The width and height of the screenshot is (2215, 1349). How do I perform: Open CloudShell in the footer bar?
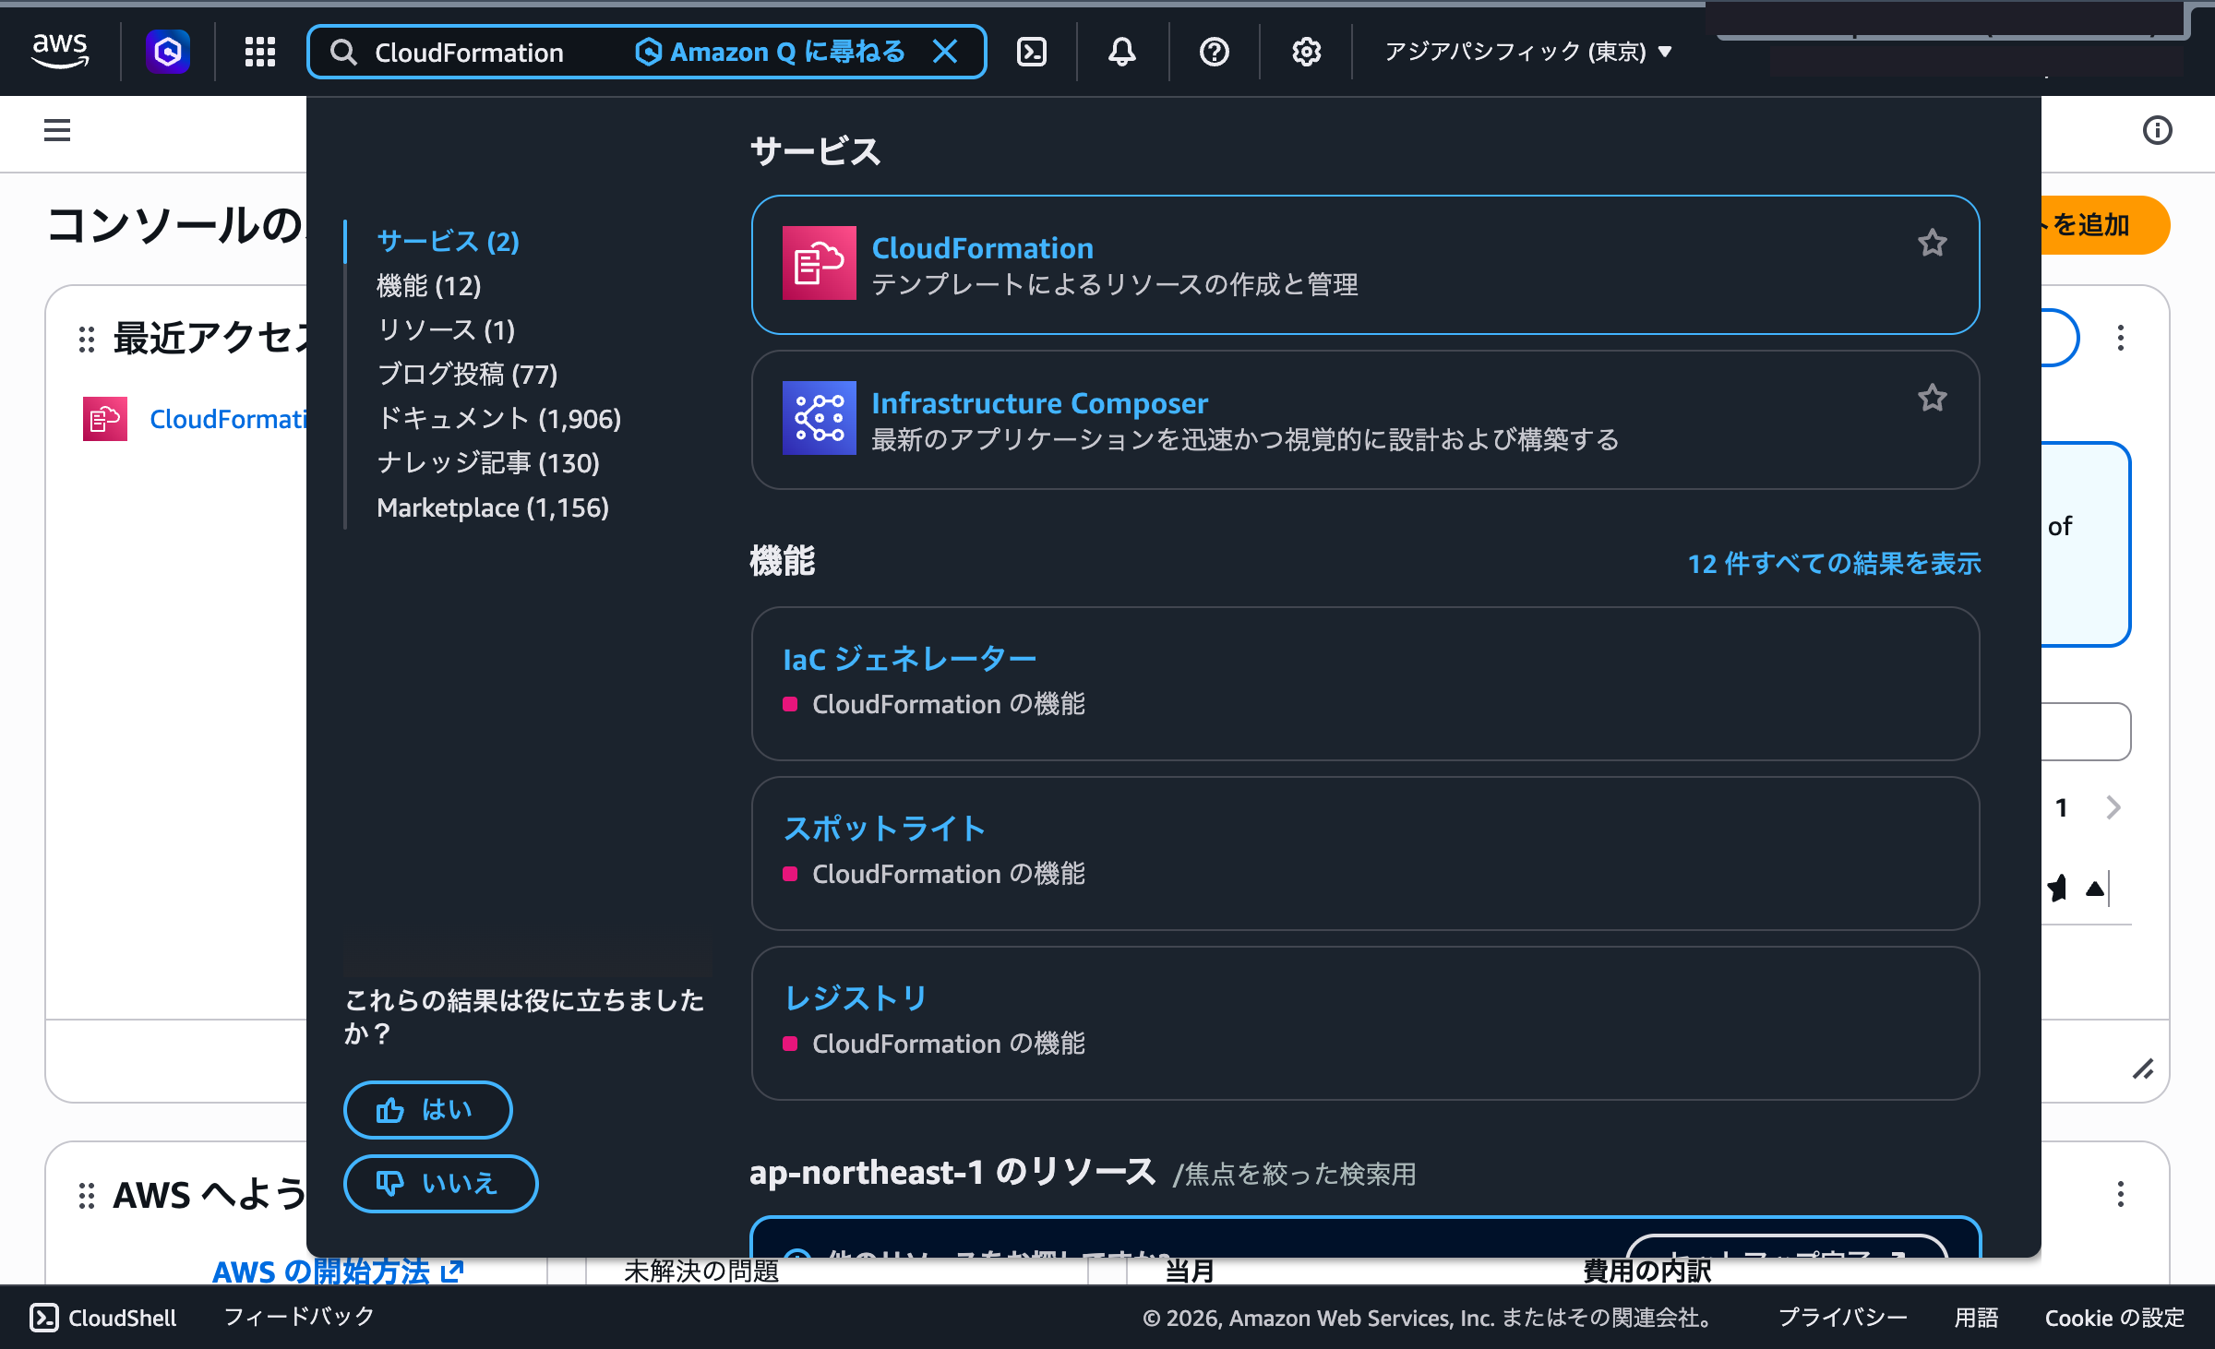[103, 1318]
